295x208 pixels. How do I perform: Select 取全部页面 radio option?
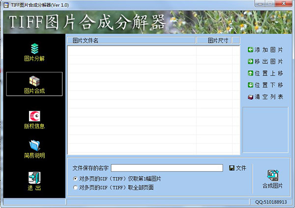click(75, 187)
